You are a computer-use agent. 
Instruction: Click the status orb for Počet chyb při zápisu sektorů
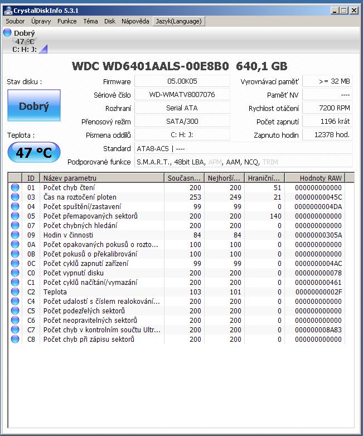click(15, 339)
